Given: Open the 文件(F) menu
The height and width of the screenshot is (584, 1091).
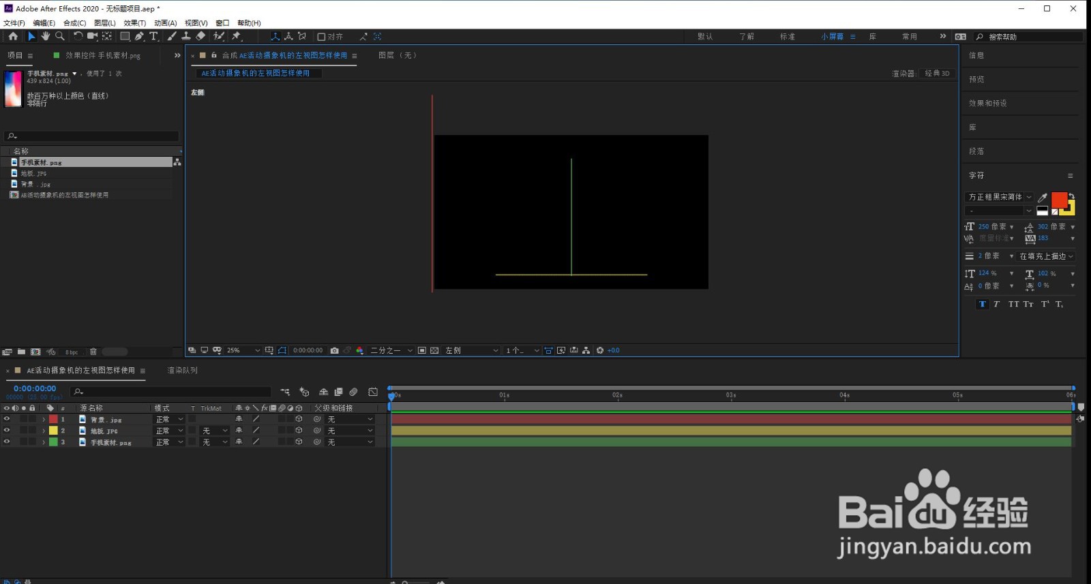Looking at the screenshot, I should [14, 23].
